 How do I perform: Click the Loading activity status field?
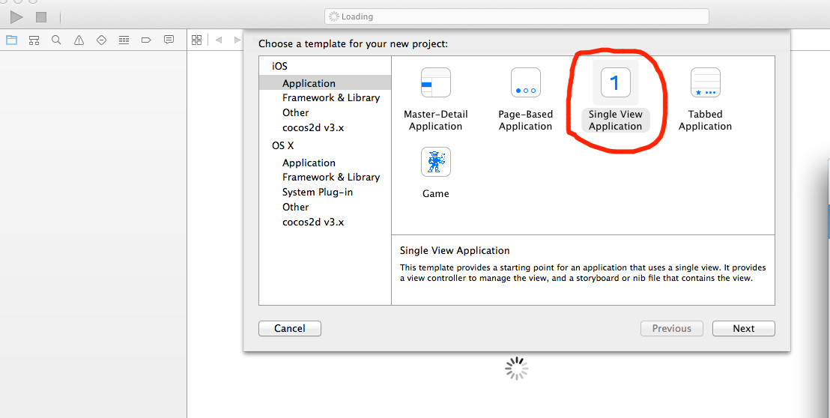tap(517, 16)
